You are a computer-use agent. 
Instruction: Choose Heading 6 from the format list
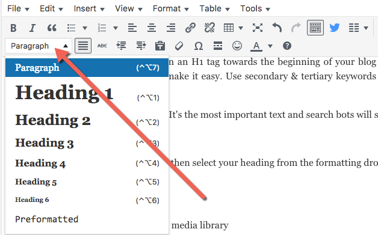point(87,200)
